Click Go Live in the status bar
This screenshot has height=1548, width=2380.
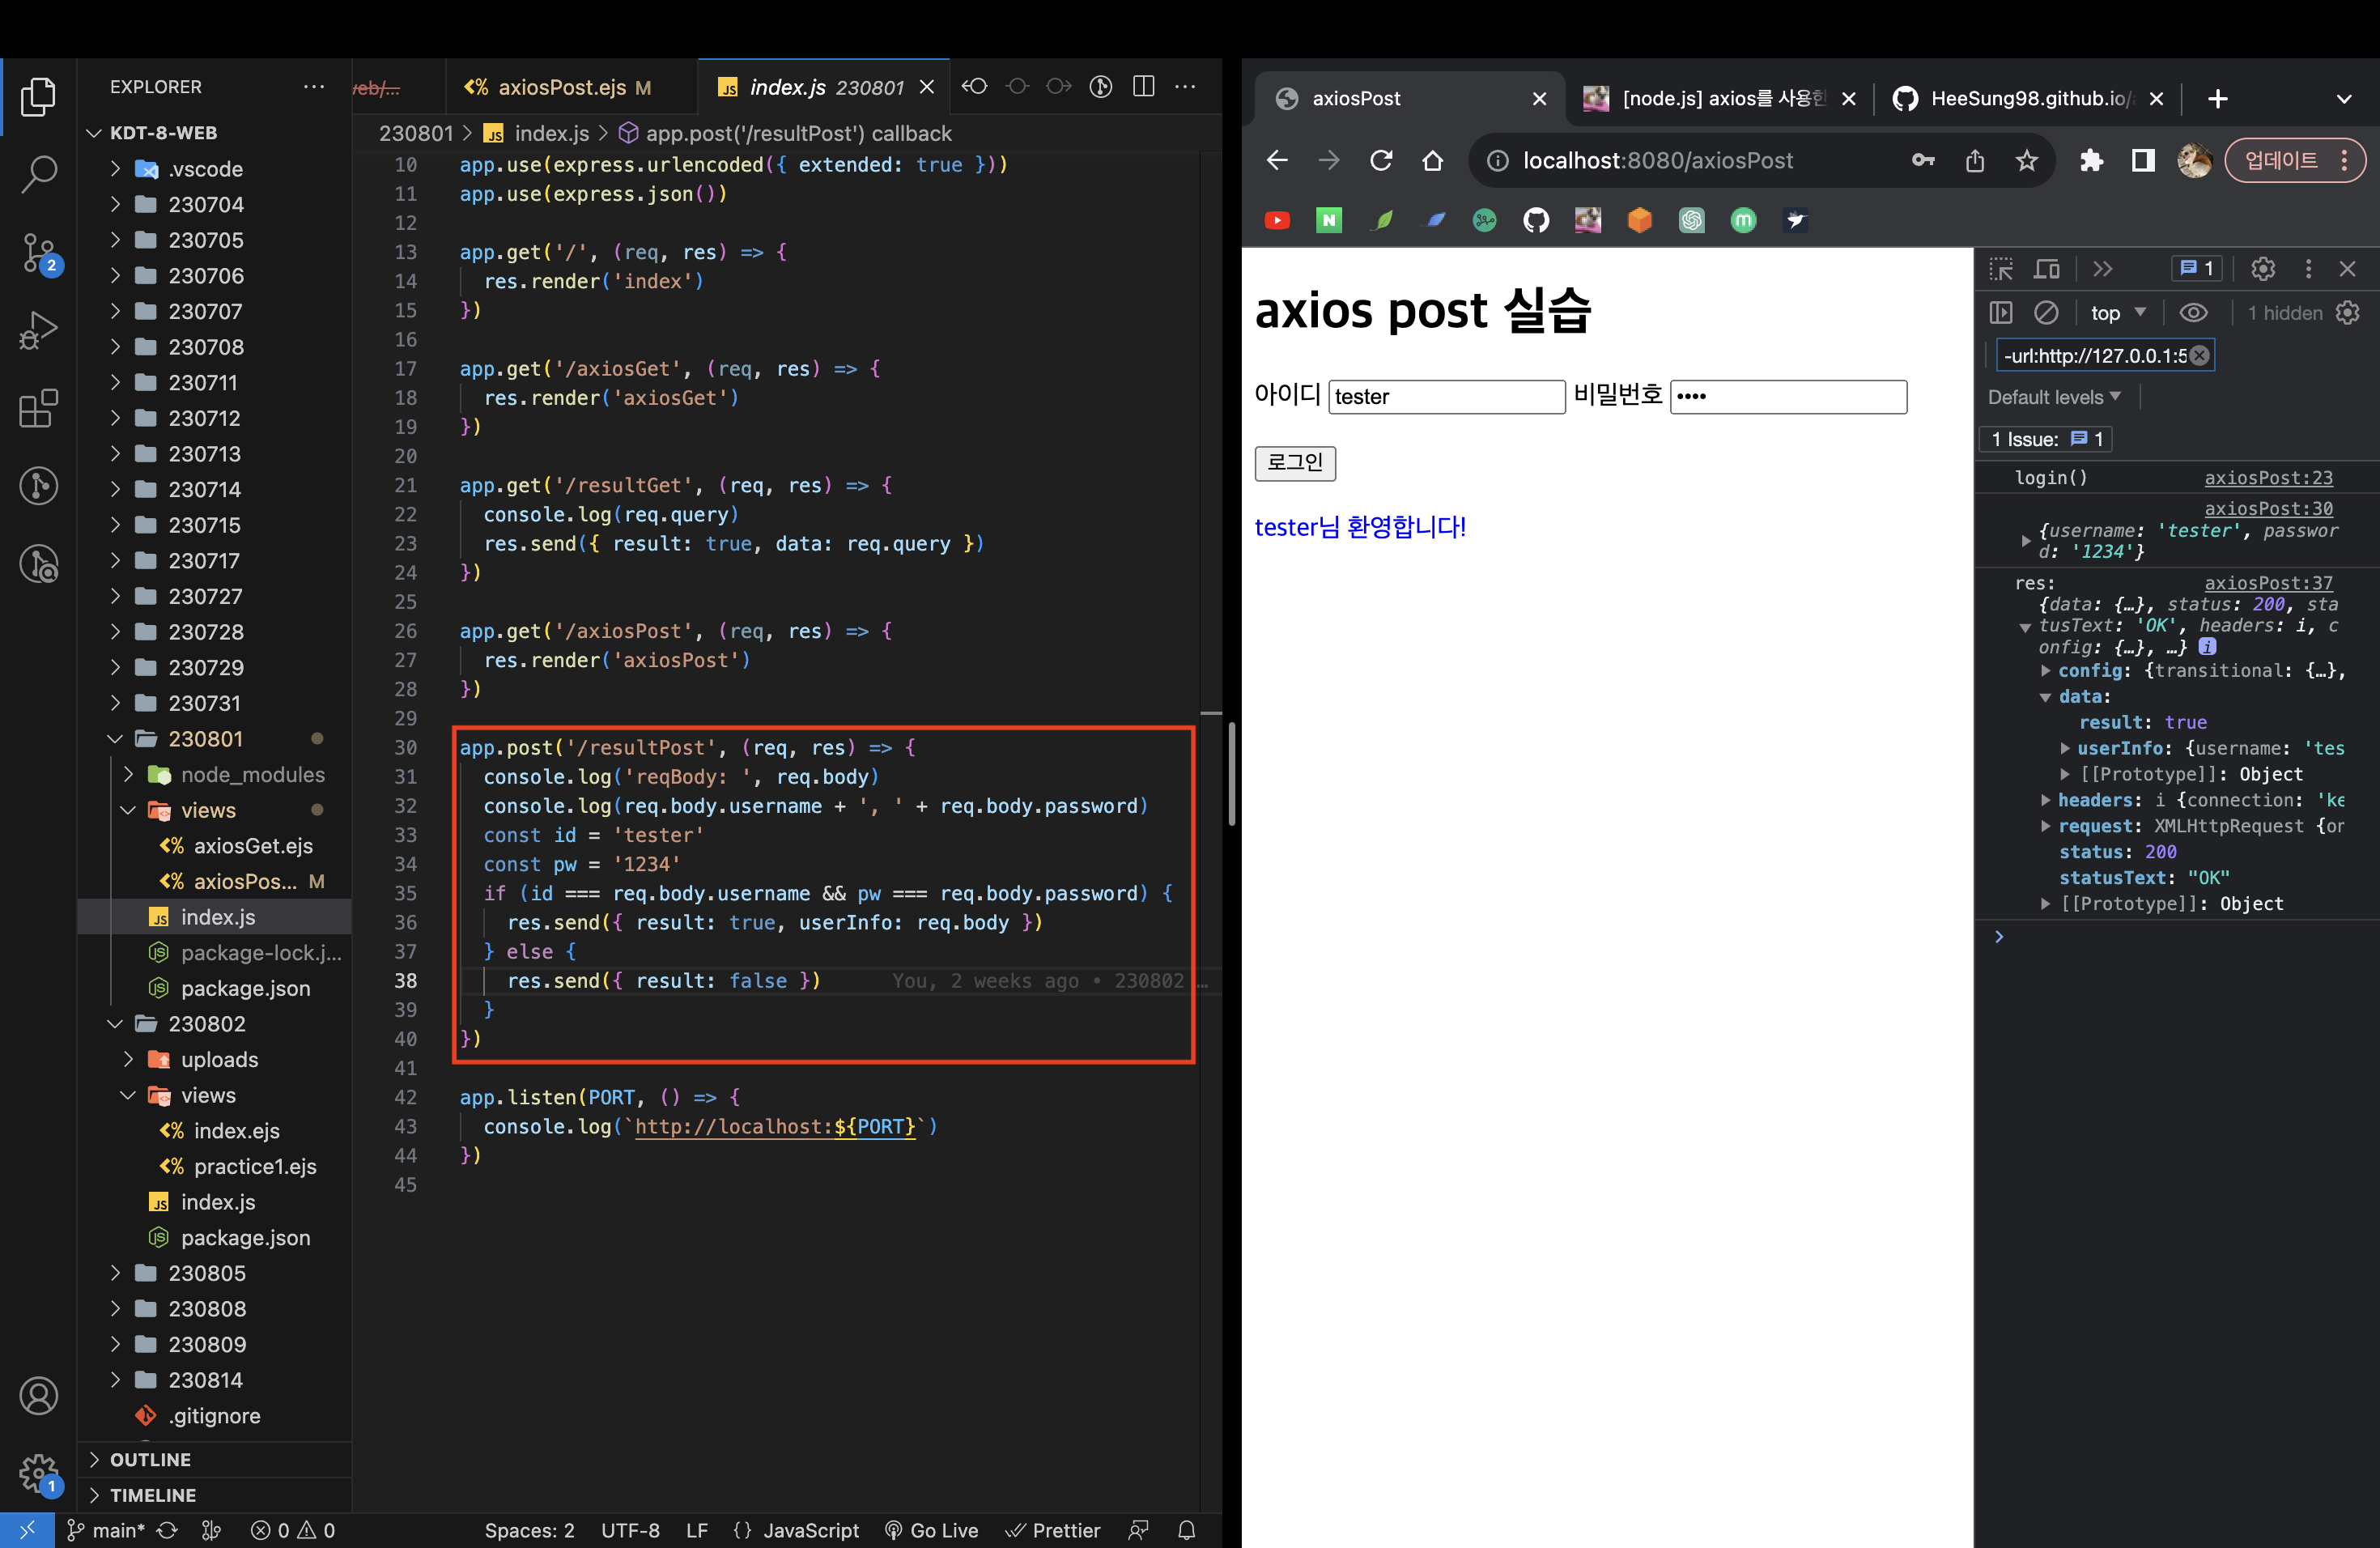coord(932,1530)
